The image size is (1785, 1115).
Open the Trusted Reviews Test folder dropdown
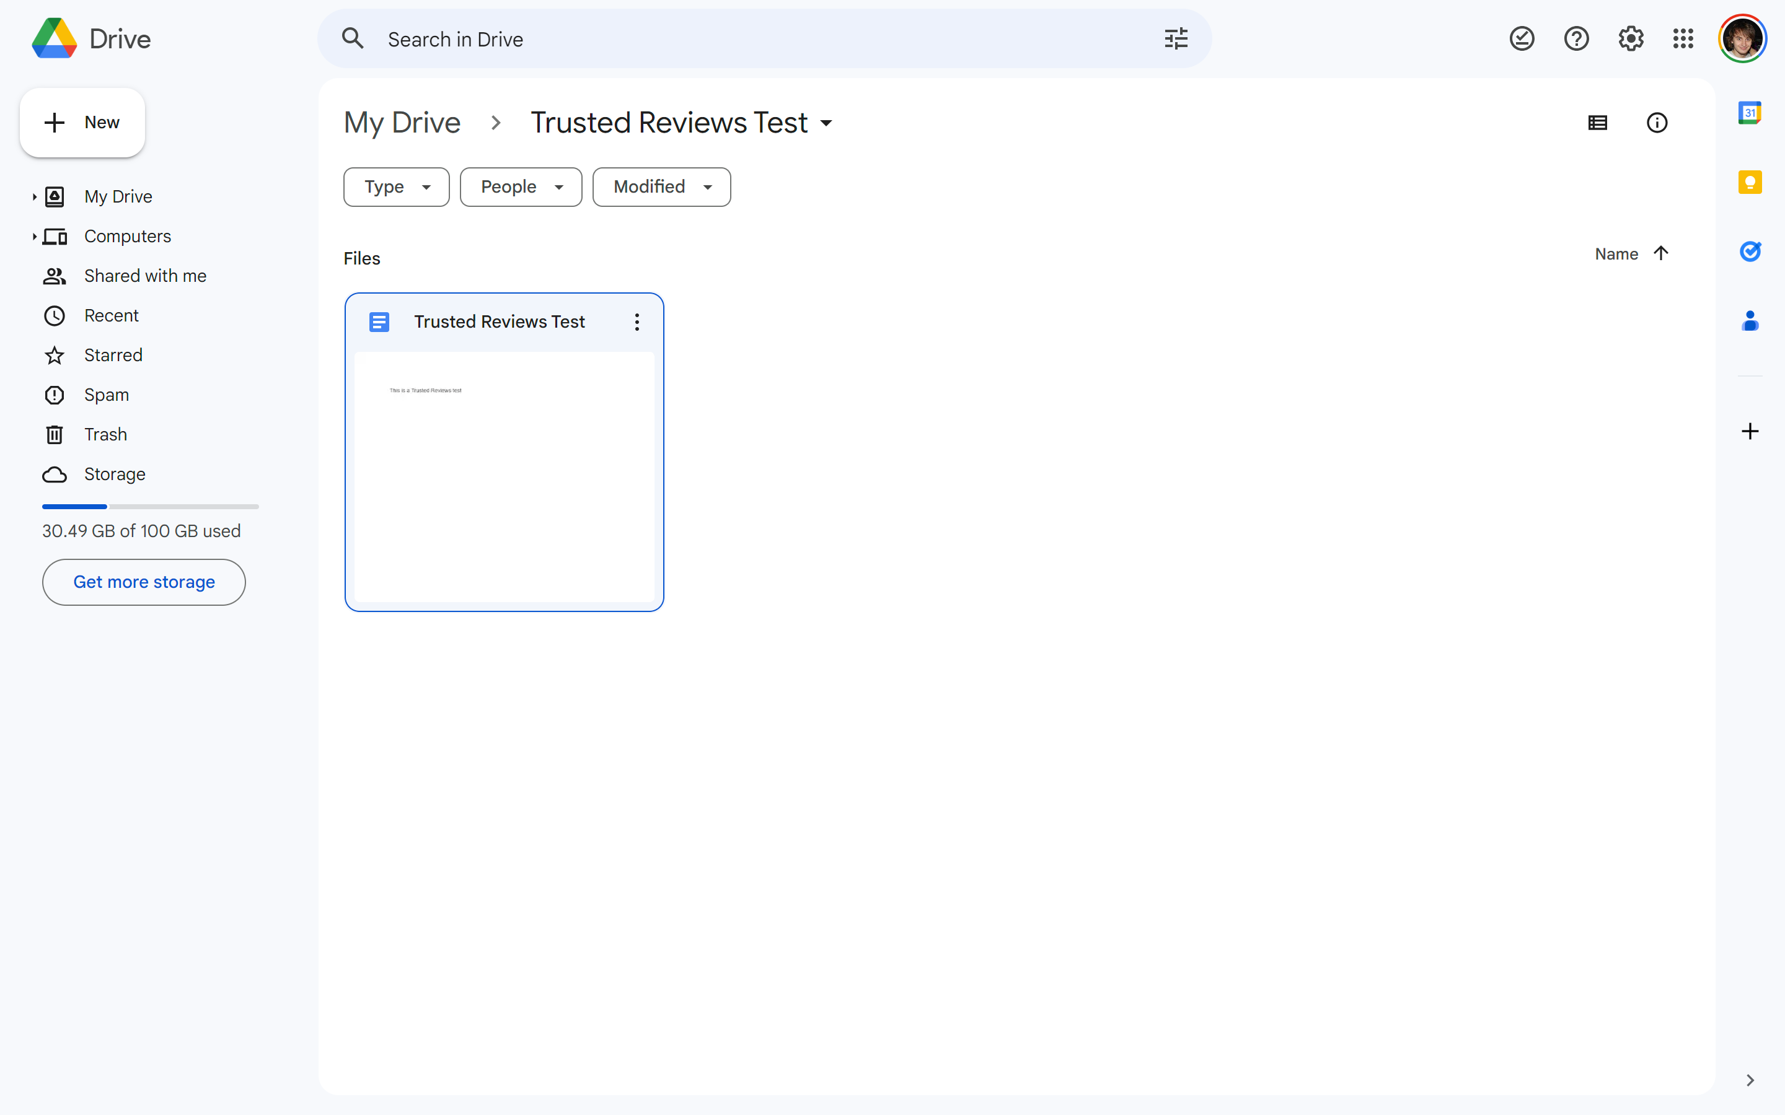click(681, 123)
